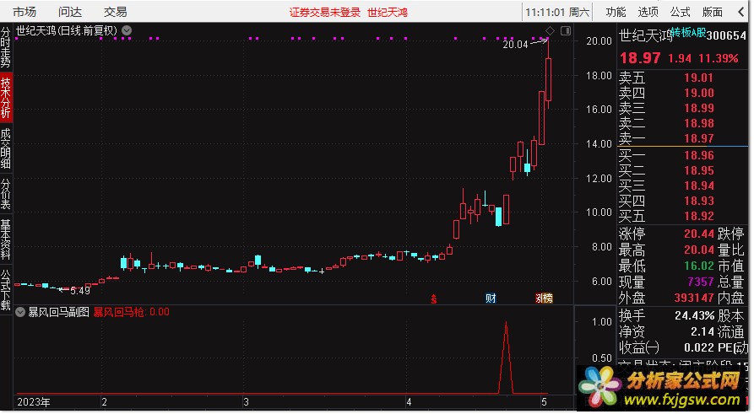
Task: Click the 5.49 low label on chart
Action: pos(80,291)
